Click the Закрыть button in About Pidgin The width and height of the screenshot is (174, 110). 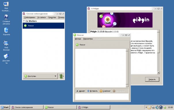click(152, 79)
